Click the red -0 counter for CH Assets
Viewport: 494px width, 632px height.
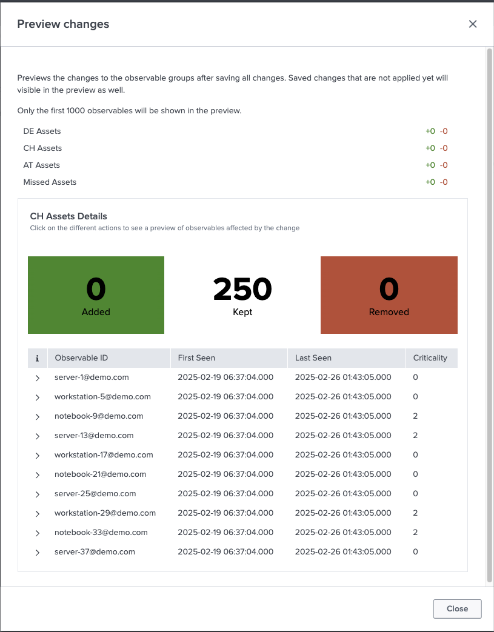click(x=444, y=148)
